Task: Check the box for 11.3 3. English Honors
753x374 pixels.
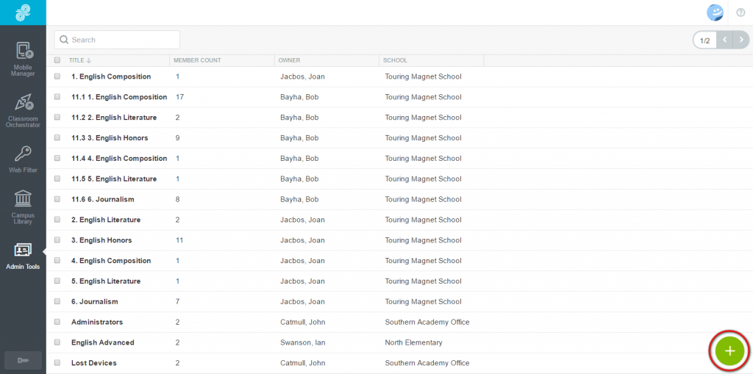Action: coord(57,138)
